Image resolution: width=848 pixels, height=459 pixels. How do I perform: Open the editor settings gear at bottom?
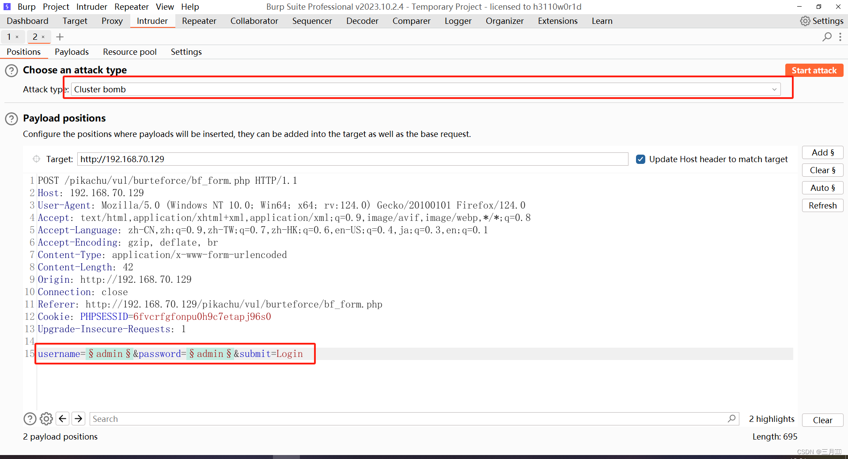click(x=46, y=419)
